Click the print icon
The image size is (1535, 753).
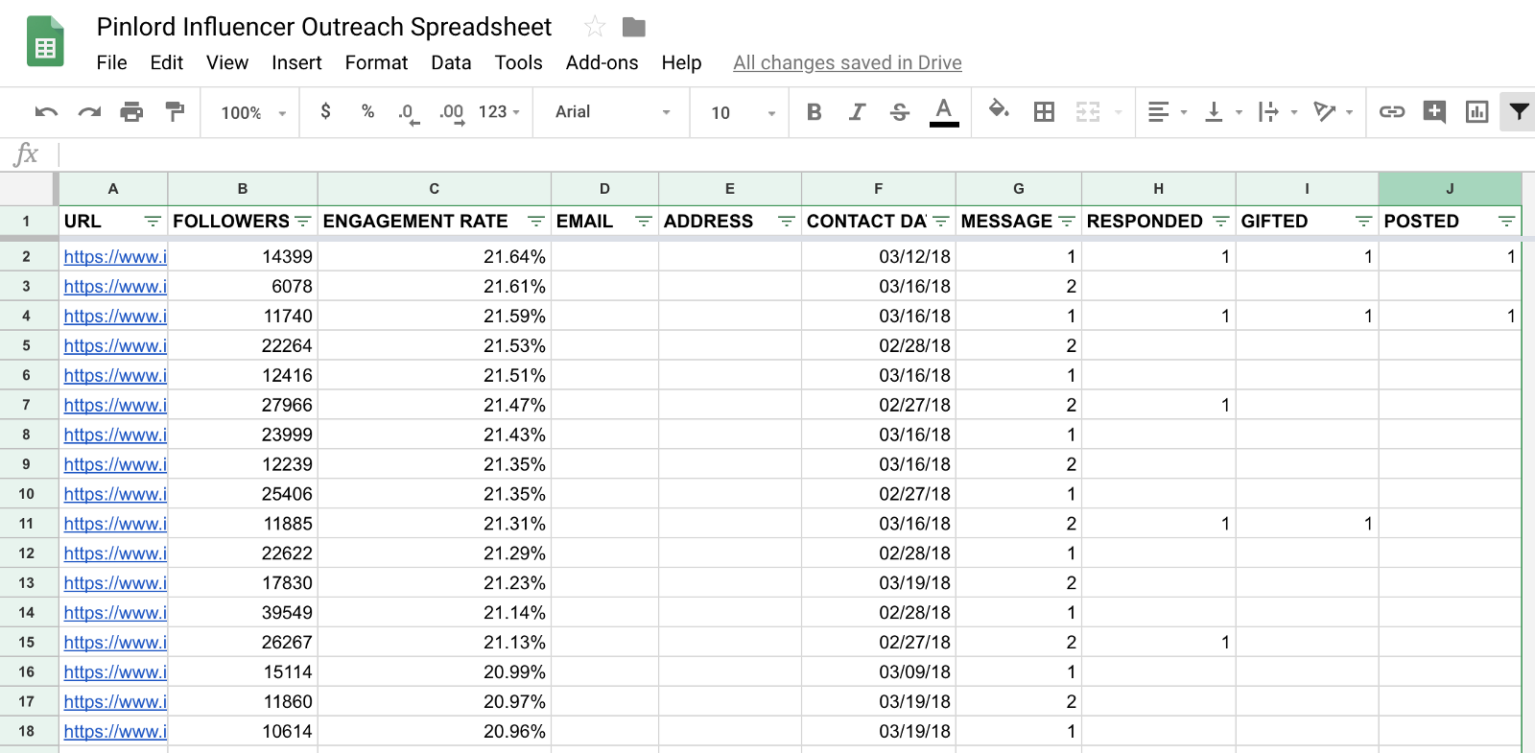tap(131, 112)
